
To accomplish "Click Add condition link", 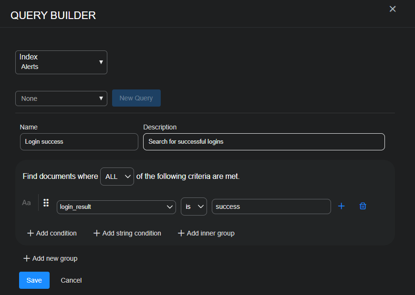I will 52,233.
